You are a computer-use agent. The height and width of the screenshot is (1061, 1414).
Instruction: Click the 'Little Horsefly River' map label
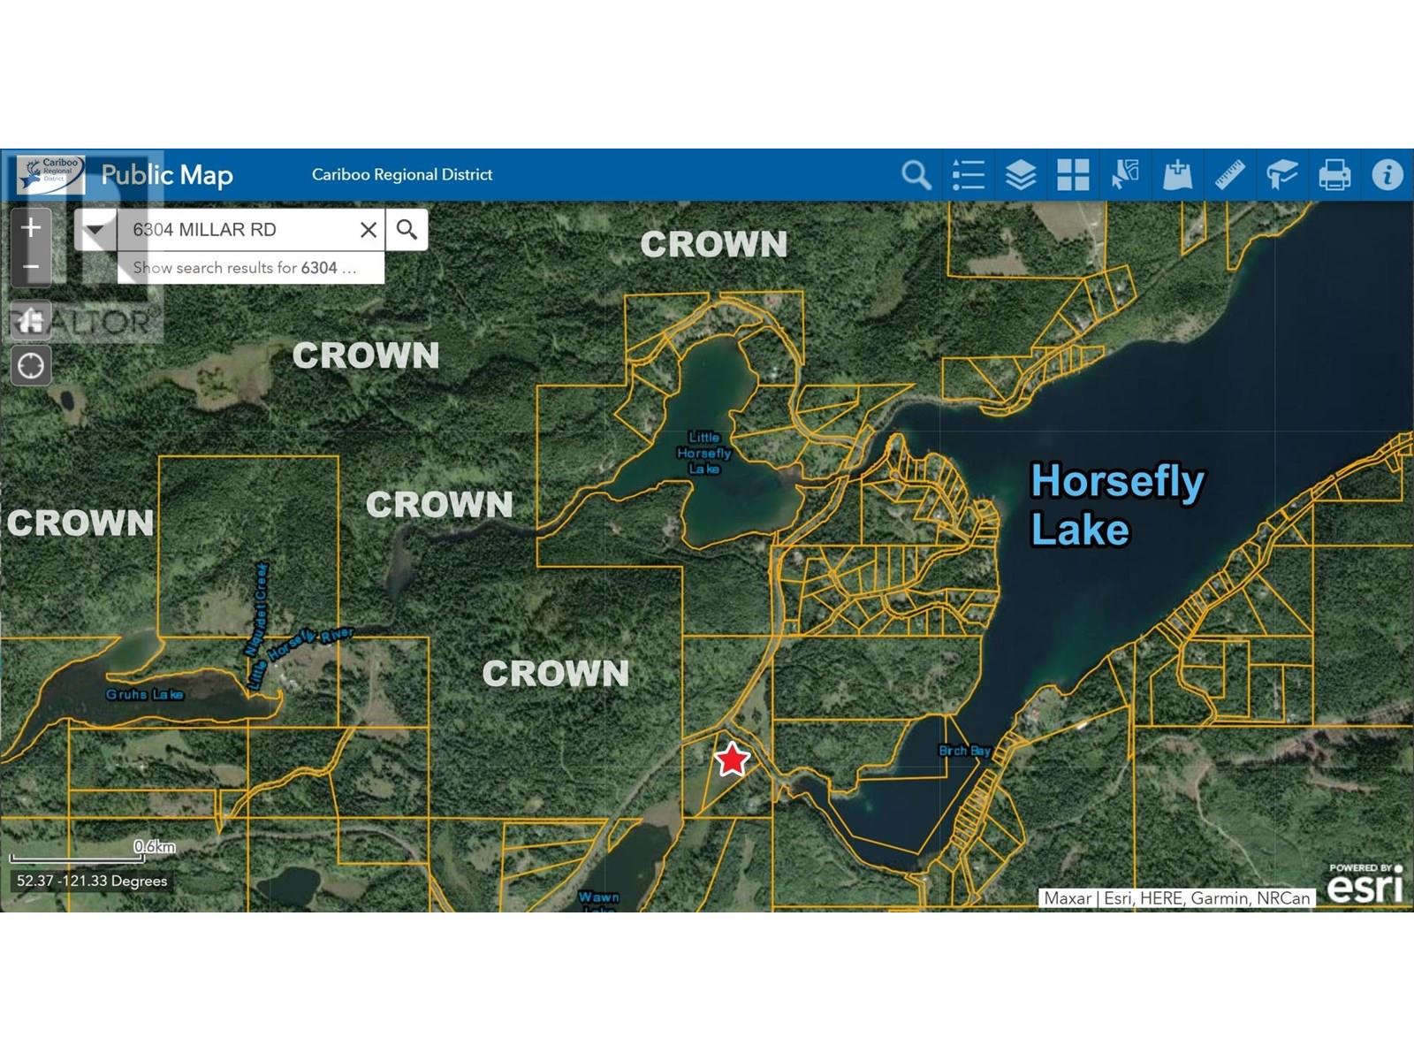pos(300,658)
